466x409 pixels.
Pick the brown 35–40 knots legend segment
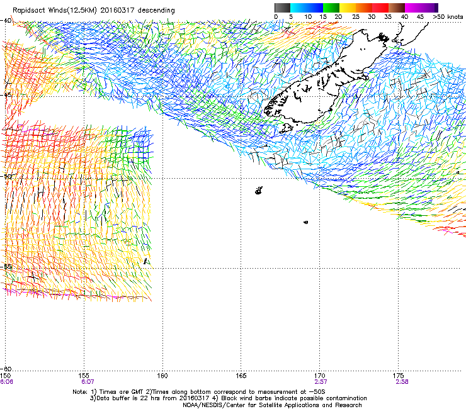point(397,8)
